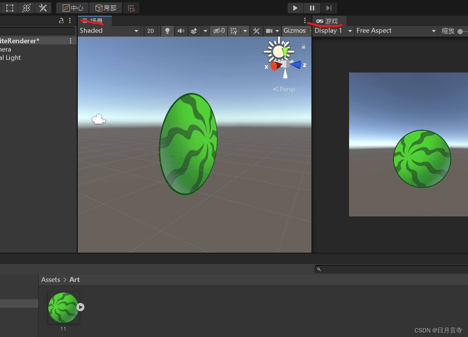Click the component tools wrench icon

tap(256, 31)
